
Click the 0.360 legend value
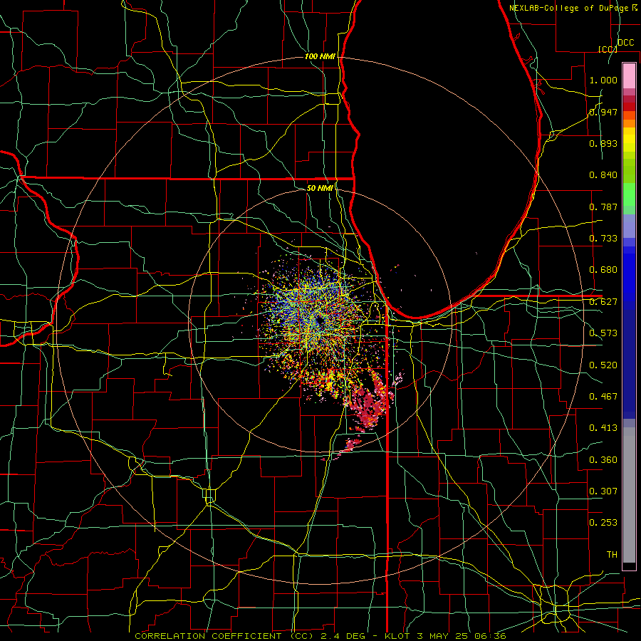[603, 460]
